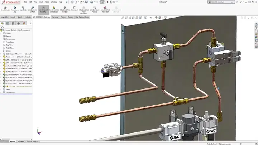Expand the Mates tree node
Image resolution: width=258 pixels, height=145 pixels.
[x=1, y=90]
